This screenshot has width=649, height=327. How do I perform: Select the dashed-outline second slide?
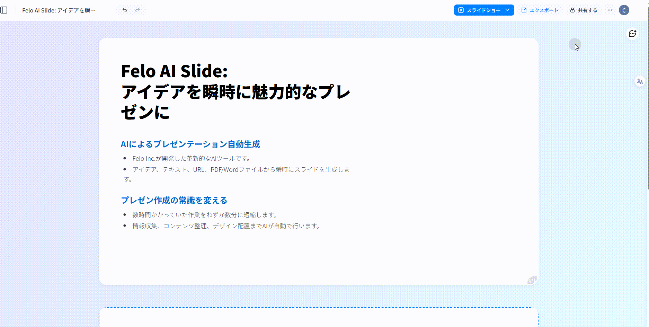click(x=319, y=317)
